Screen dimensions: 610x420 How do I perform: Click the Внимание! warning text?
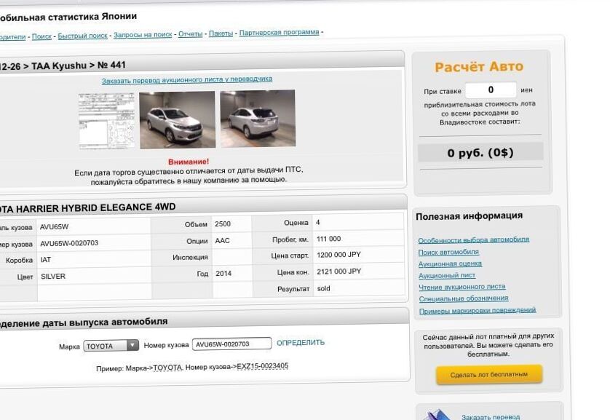pos(189,162)
